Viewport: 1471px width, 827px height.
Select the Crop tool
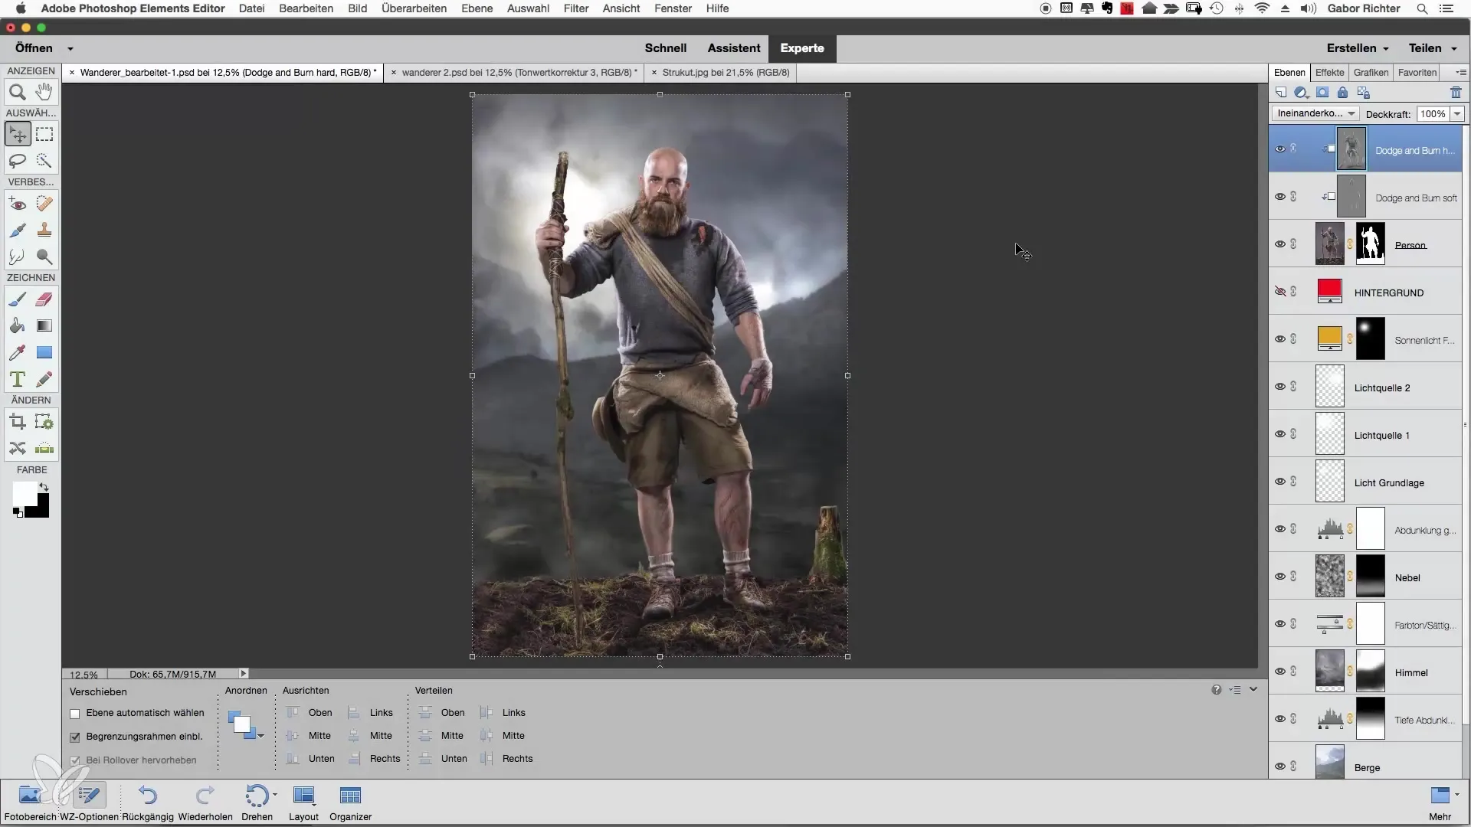(17, 422)
